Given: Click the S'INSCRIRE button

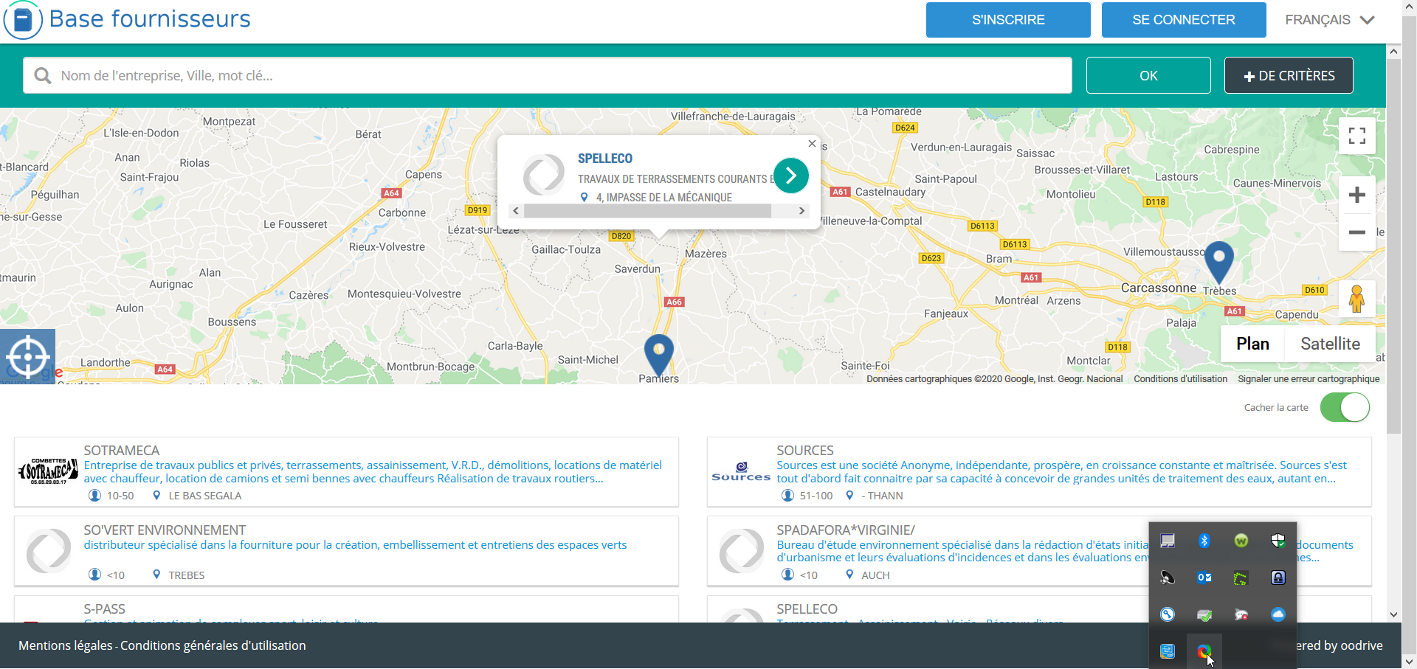Looking at the screenshot, I should click(x=1008, y=20).
